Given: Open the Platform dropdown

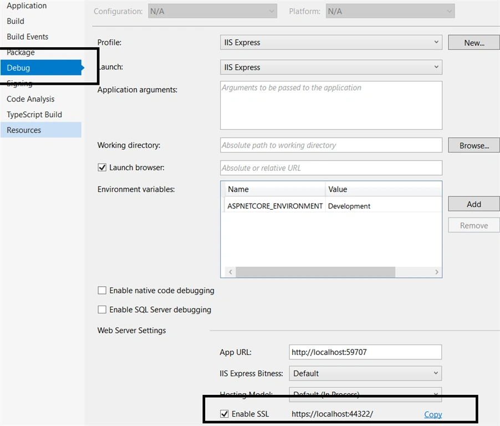Looking at the screenshot, I should pyautogui.click(x=390, y=11).
